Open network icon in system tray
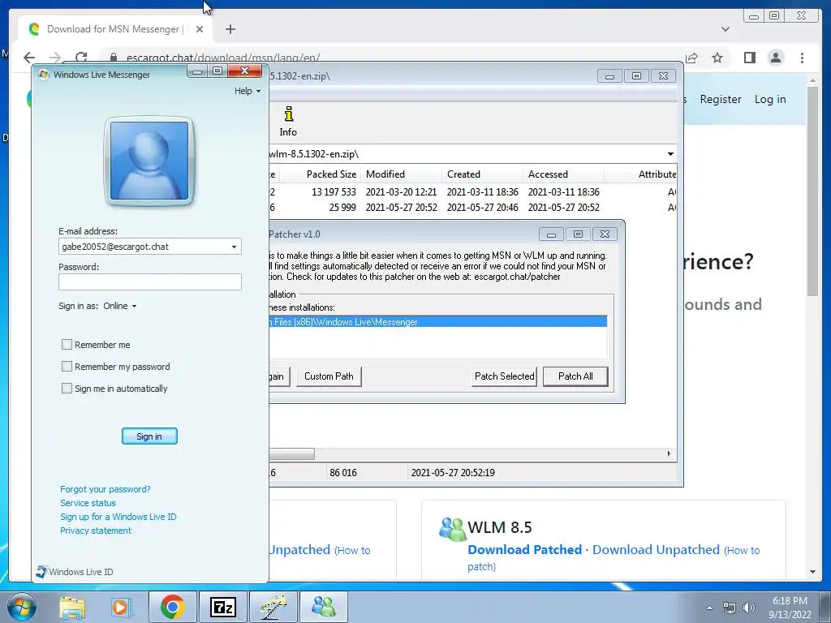This screenshot has height=623, width=831. (730, 608)
